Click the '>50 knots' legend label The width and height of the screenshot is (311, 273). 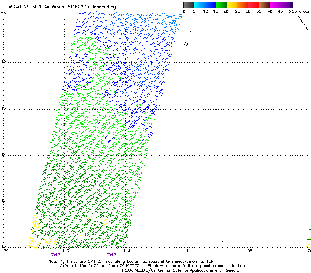point(299,11)
